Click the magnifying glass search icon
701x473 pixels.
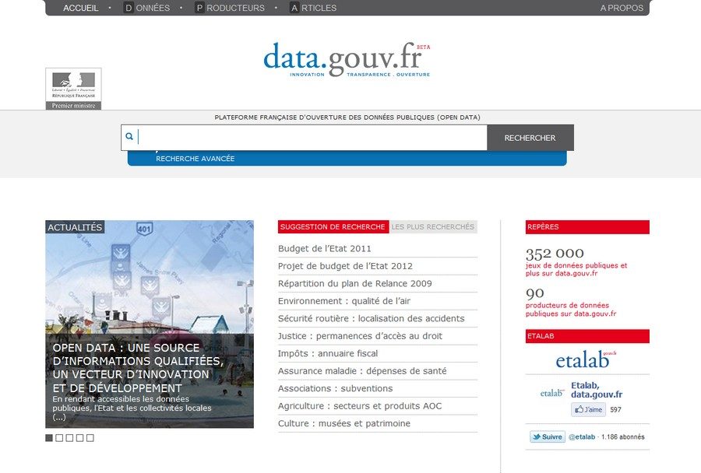coord(129,138)
